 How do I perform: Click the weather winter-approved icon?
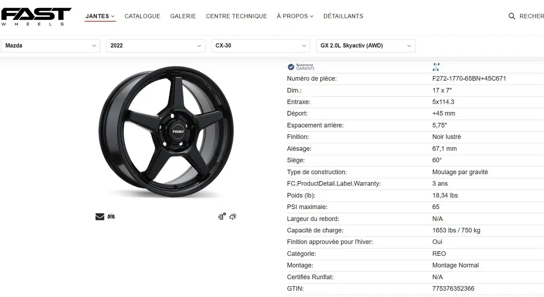(x=233, y=216)
